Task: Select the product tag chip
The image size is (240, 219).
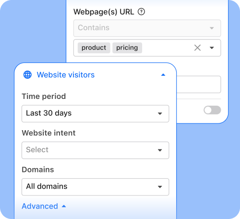Action: (x=94, y=48)
